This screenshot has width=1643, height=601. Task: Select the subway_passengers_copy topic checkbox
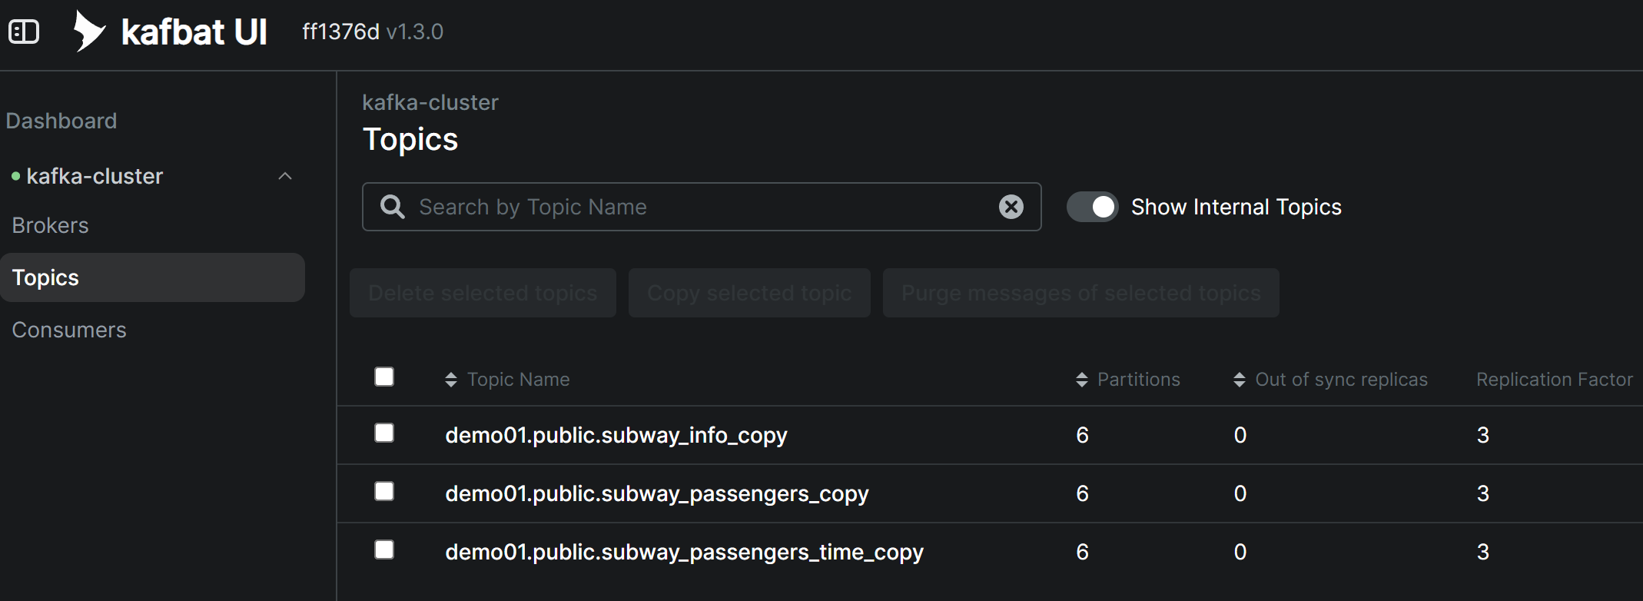[x=384, y=492]
